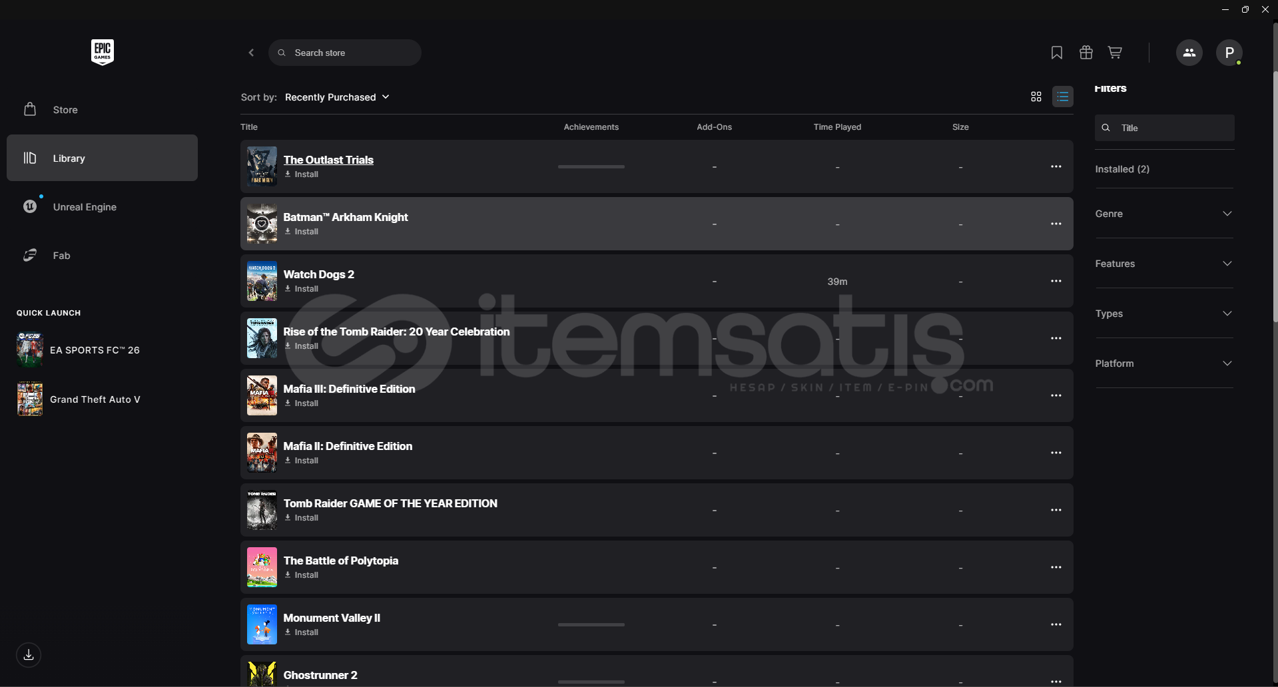Viewport: 1278px width, 687px height.
Task: Click Monument Valley II achievements progress bar
Action: tap(591, 624)
